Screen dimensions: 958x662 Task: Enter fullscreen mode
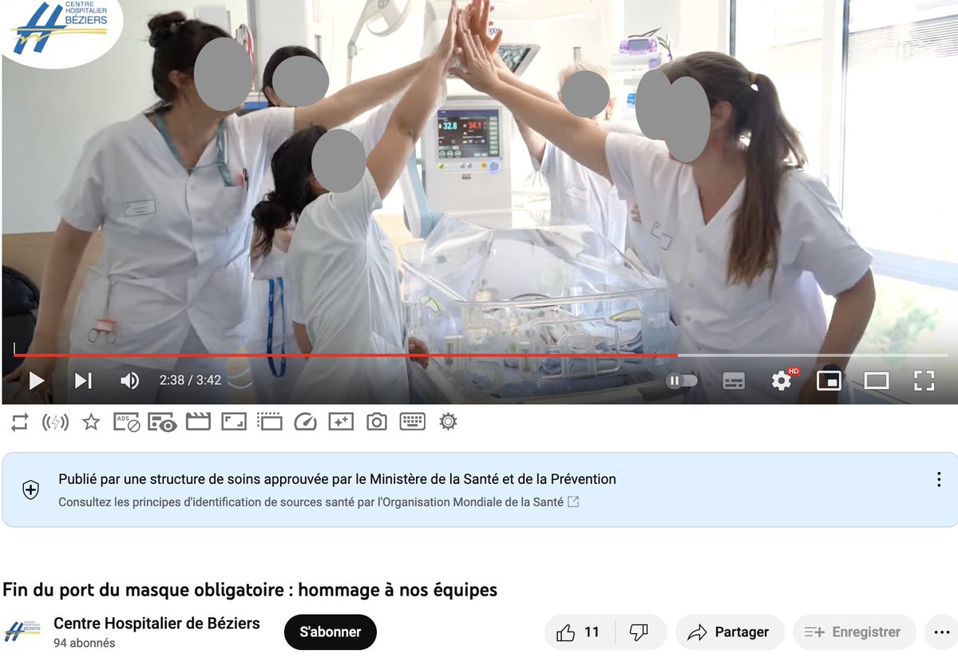924,381
